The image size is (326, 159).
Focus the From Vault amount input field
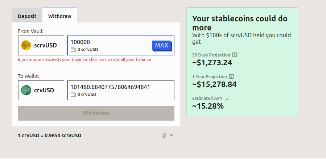point(121,46)
